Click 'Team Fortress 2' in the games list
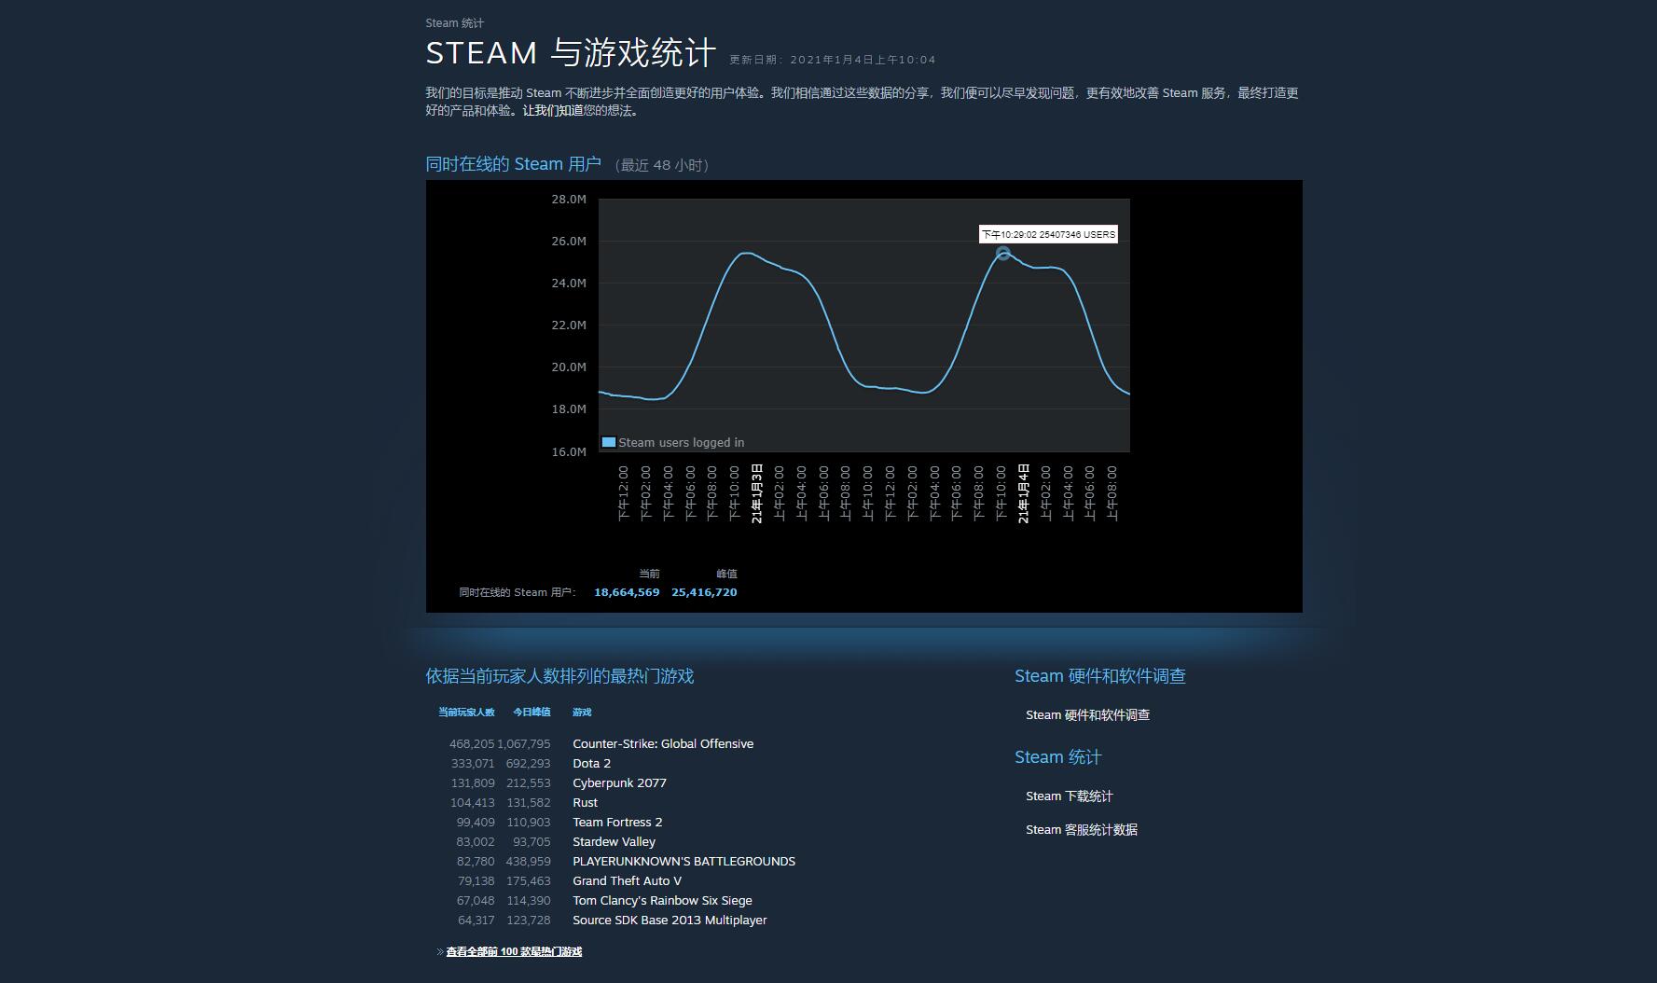Screen dimensions: 1657x983 pyautogui.click(x=617, y=822)
